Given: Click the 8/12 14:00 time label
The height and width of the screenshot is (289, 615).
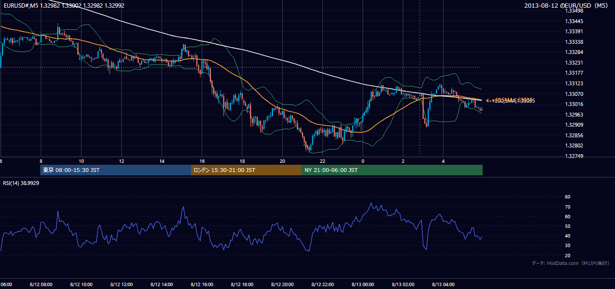Looking at the screenshot, I should tap(162, 284).
